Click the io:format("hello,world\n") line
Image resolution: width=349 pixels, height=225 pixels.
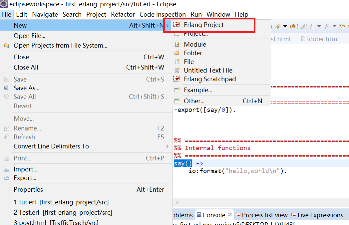238,171
